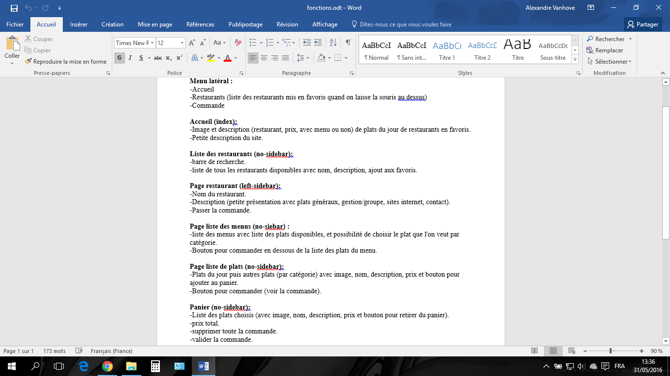Click the Undo arrow in the quick access toolbar

(28, 8)
